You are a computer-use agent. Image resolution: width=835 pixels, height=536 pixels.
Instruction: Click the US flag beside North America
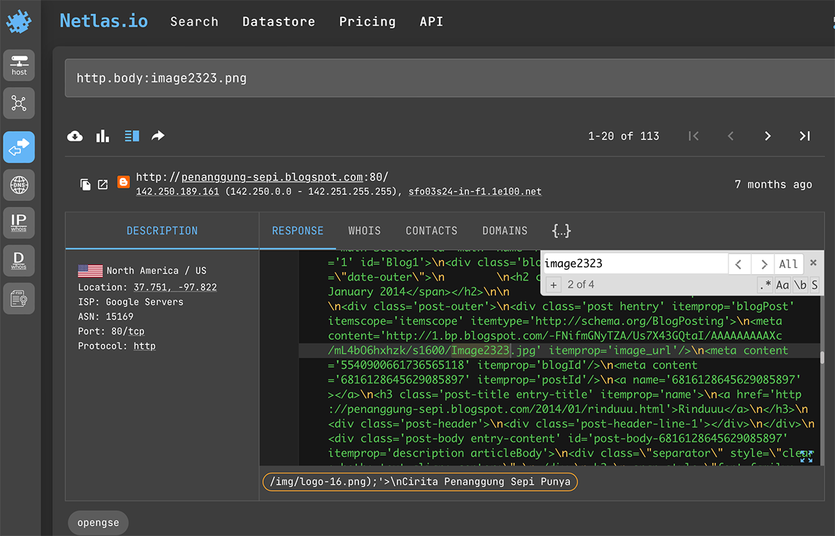[x=90, y=271]
